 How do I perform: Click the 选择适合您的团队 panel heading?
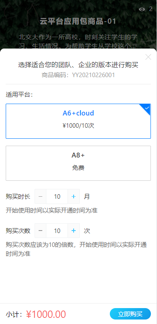(78, 65)
